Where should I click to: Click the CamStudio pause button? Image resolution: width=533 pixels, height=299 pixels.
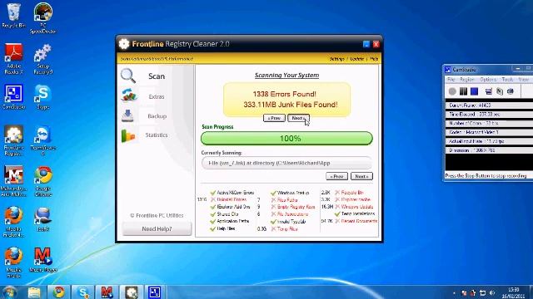[463, 91]
